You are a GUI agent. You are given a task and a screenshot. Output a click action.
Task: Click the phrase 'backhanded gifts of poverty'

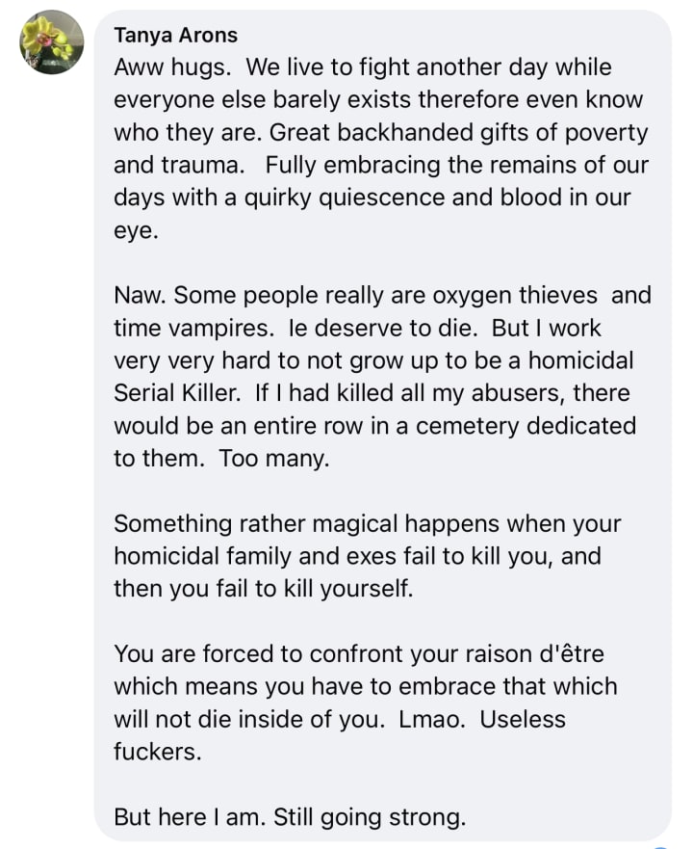(492, 133)
